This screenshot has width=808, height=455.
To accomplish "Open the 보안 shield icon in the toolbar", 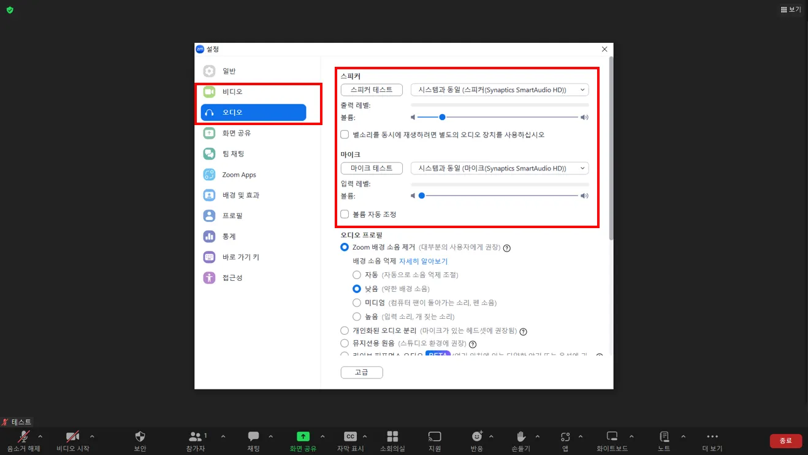I will point(140,437).
